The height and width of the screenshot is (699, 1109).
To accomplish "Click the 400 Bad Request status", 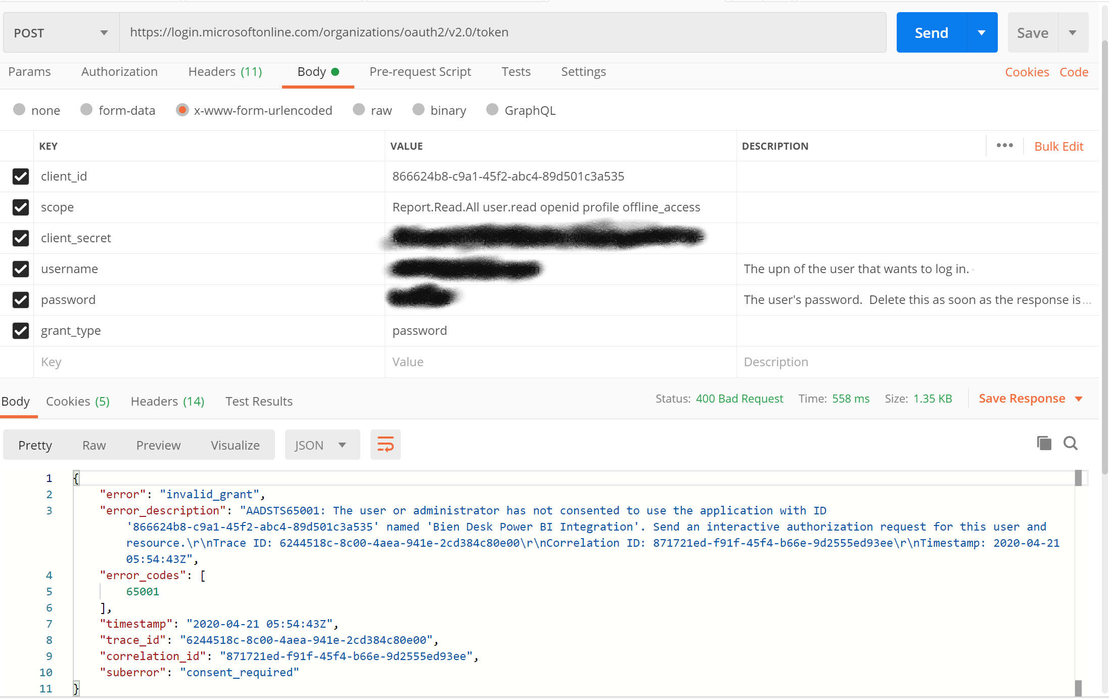I will pos(740,399).
